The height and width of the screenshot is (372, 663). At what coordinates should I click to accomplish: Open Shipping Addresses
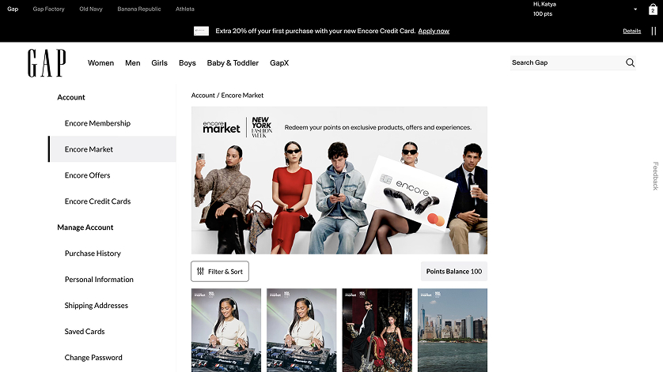point(97,306)
